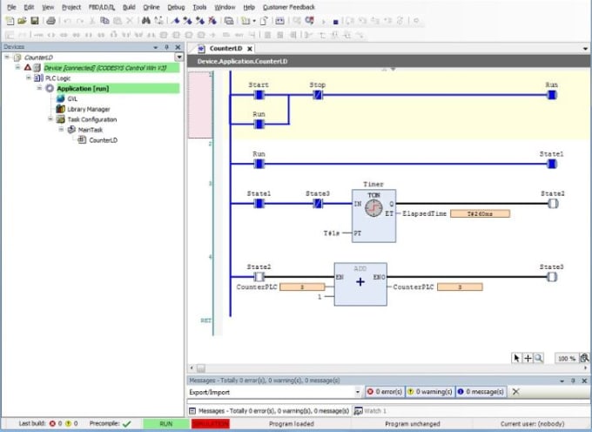Open the Customer Feedback menu
The image size is (592, 432).
(289, 7)
